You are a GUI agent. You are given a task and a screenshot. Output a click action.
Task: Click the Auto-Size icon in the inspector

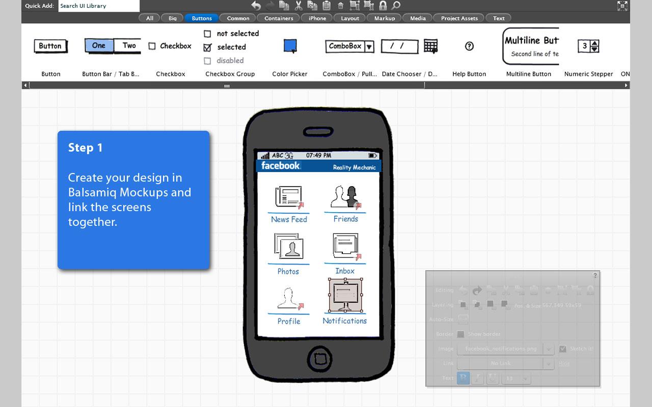click(x=463, y=319)
